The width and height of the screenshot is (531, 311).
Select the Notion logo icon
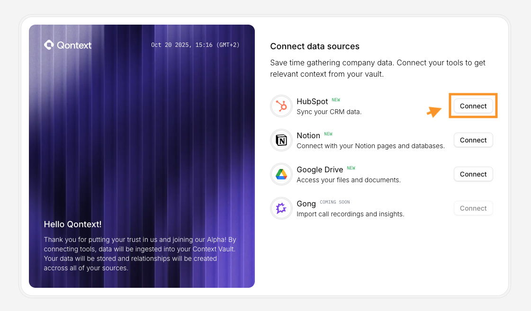coord(281,140)
